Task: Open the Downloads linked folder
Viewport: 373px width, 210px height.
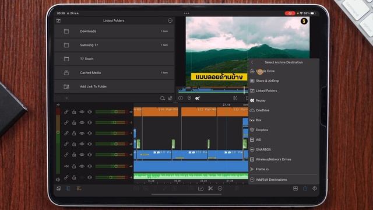Action: [x=114, y=31]
